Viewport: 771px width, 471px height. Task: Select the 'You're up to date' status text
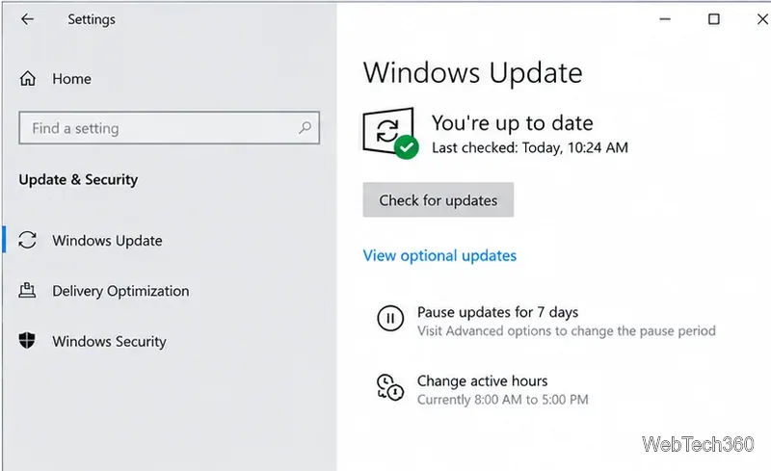click(x=513, y=123)
